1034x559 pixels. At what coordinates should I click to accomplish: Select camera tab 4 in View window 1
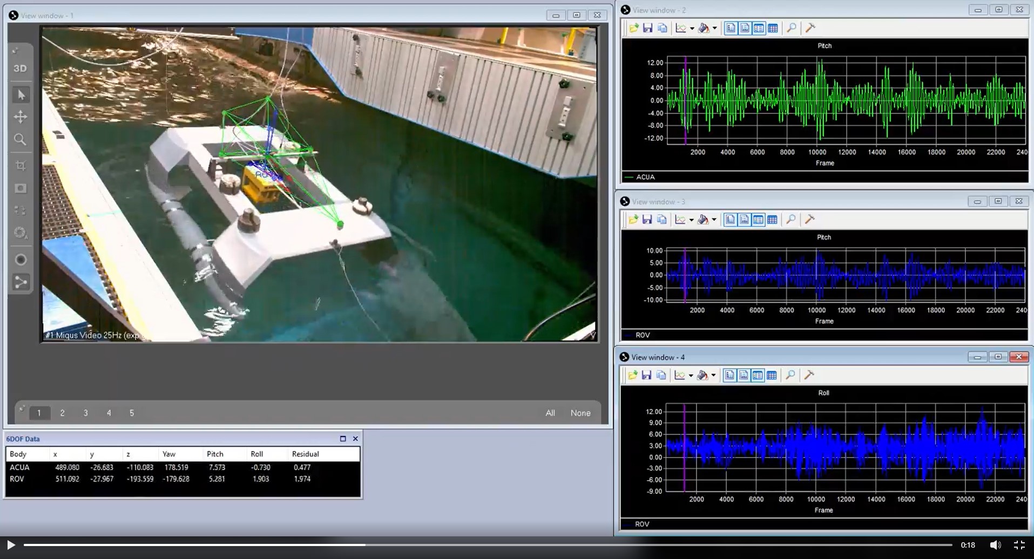pyautogui.click(x=109, y=413)
